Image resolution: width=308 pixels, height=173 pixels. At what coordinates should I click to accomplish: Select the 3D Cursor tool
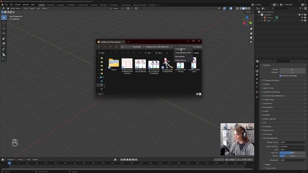4,23
